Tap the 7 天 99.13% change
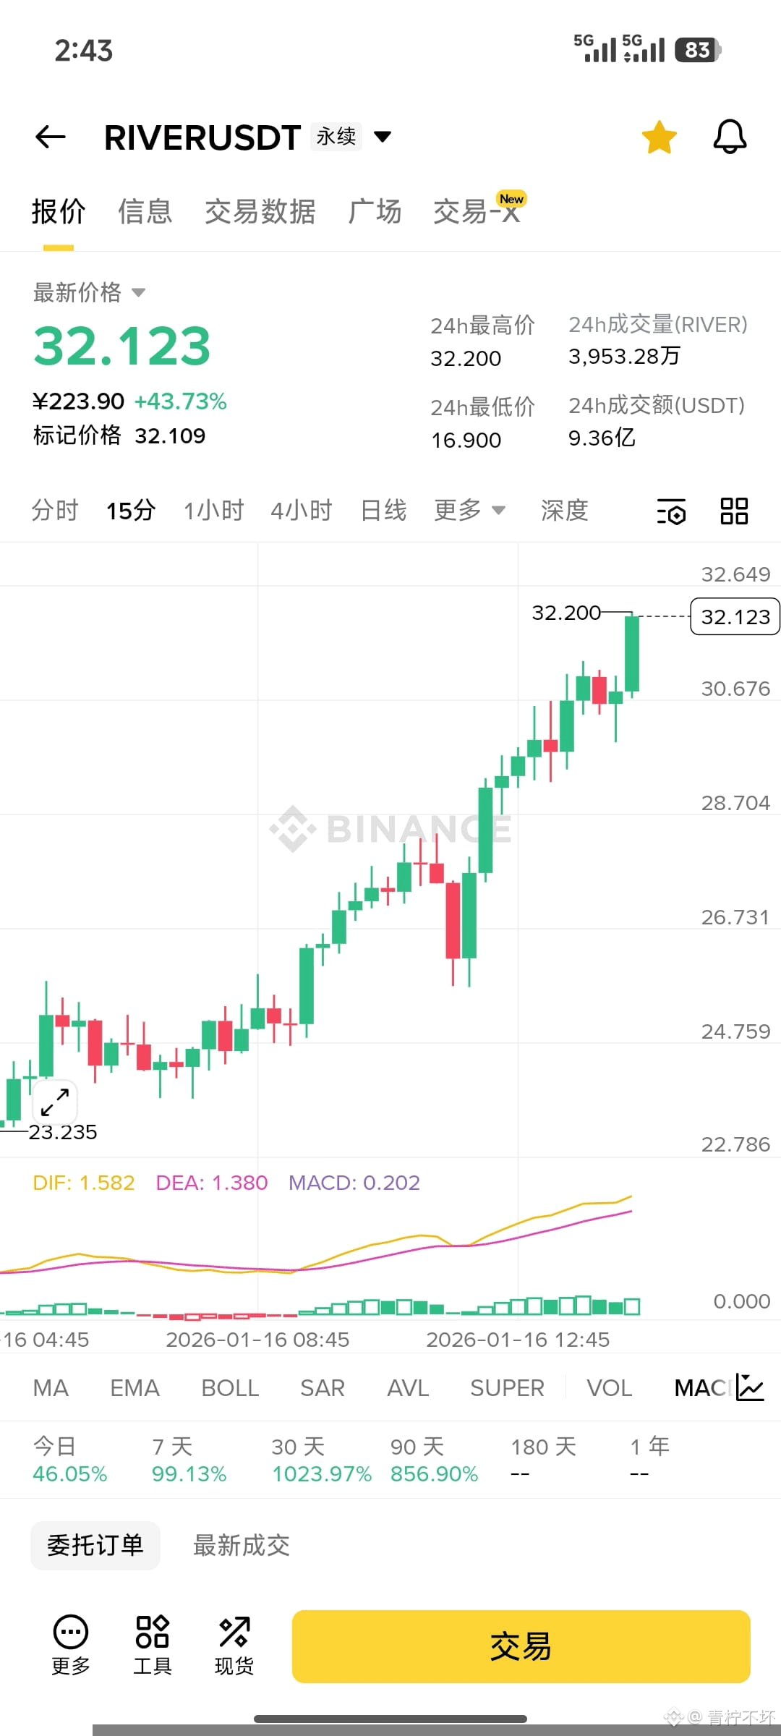 tap(189, 1460)
